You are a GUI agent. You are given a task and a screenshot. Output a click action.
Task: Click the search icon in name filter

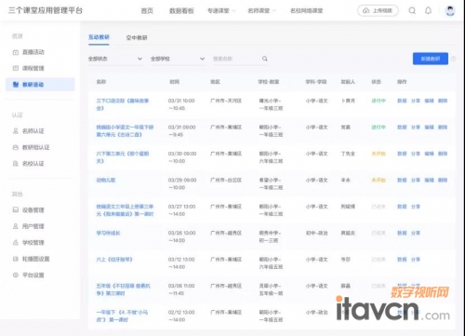click(265, 59)
